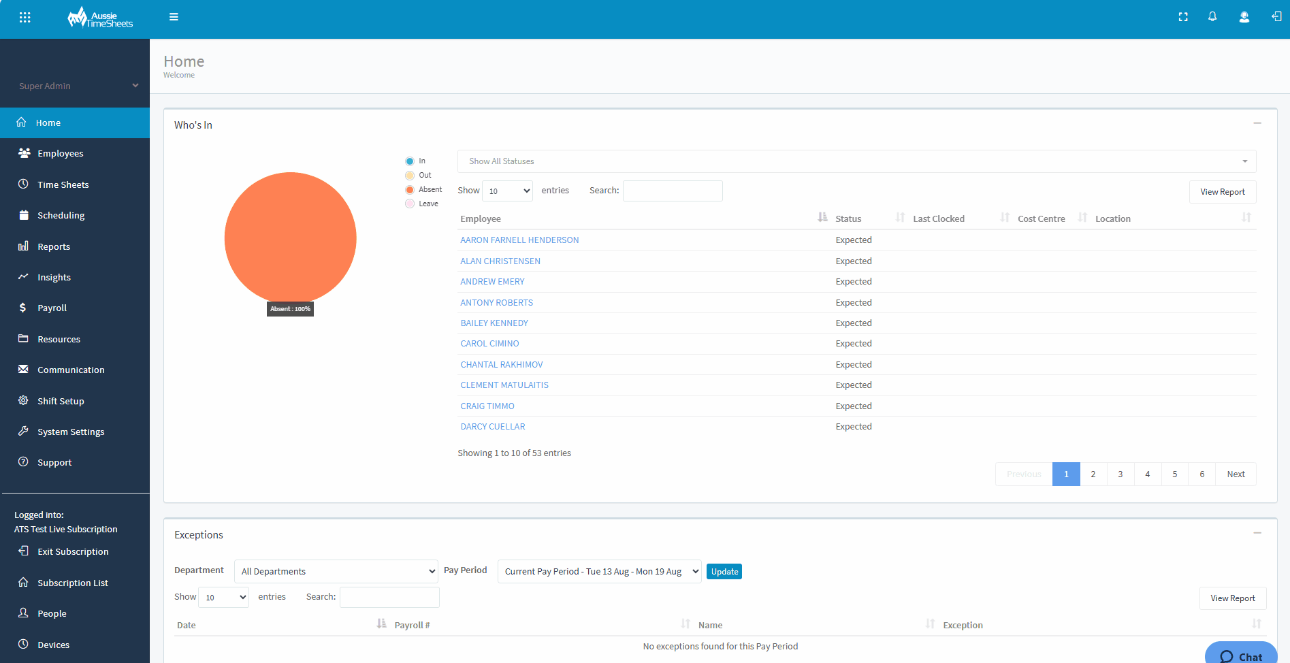This screenshot has width=1290, height=663.
Task: Click the Exceptions search field
Action: [x=389, y=598]
